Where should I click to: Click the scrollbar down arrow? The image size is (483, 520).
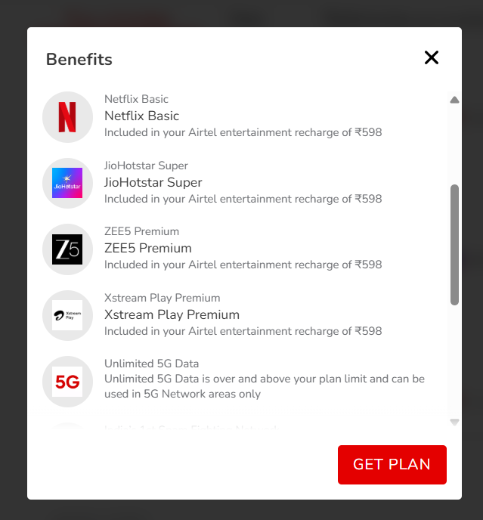pyautogui.click(x=454, y=422)
